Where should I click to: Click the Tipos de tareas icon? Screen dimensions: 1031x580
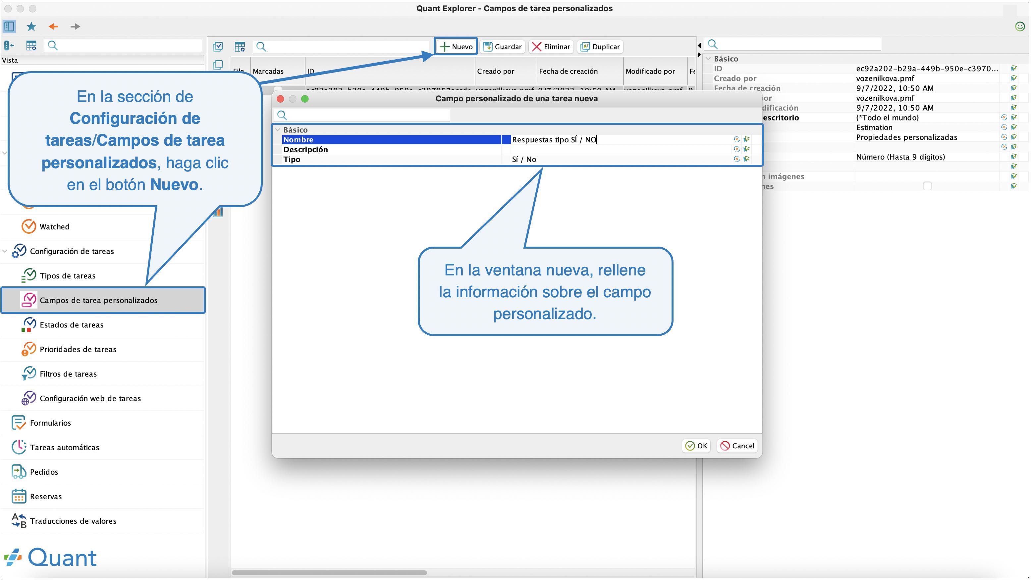click(29, 275)
